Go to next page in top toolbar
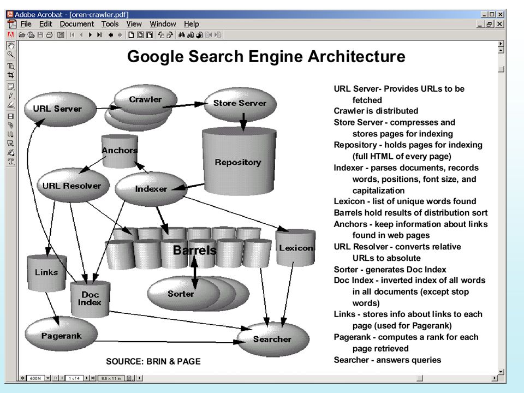 coord(90,35)
